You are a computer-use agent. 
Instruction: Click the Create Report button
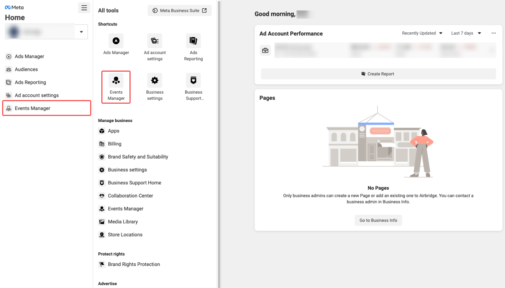(x=378, y=74)
